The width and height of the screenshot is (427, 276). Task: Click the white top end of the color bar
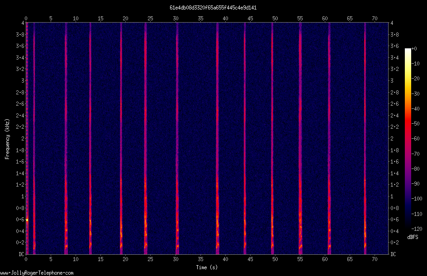point(408,51)
